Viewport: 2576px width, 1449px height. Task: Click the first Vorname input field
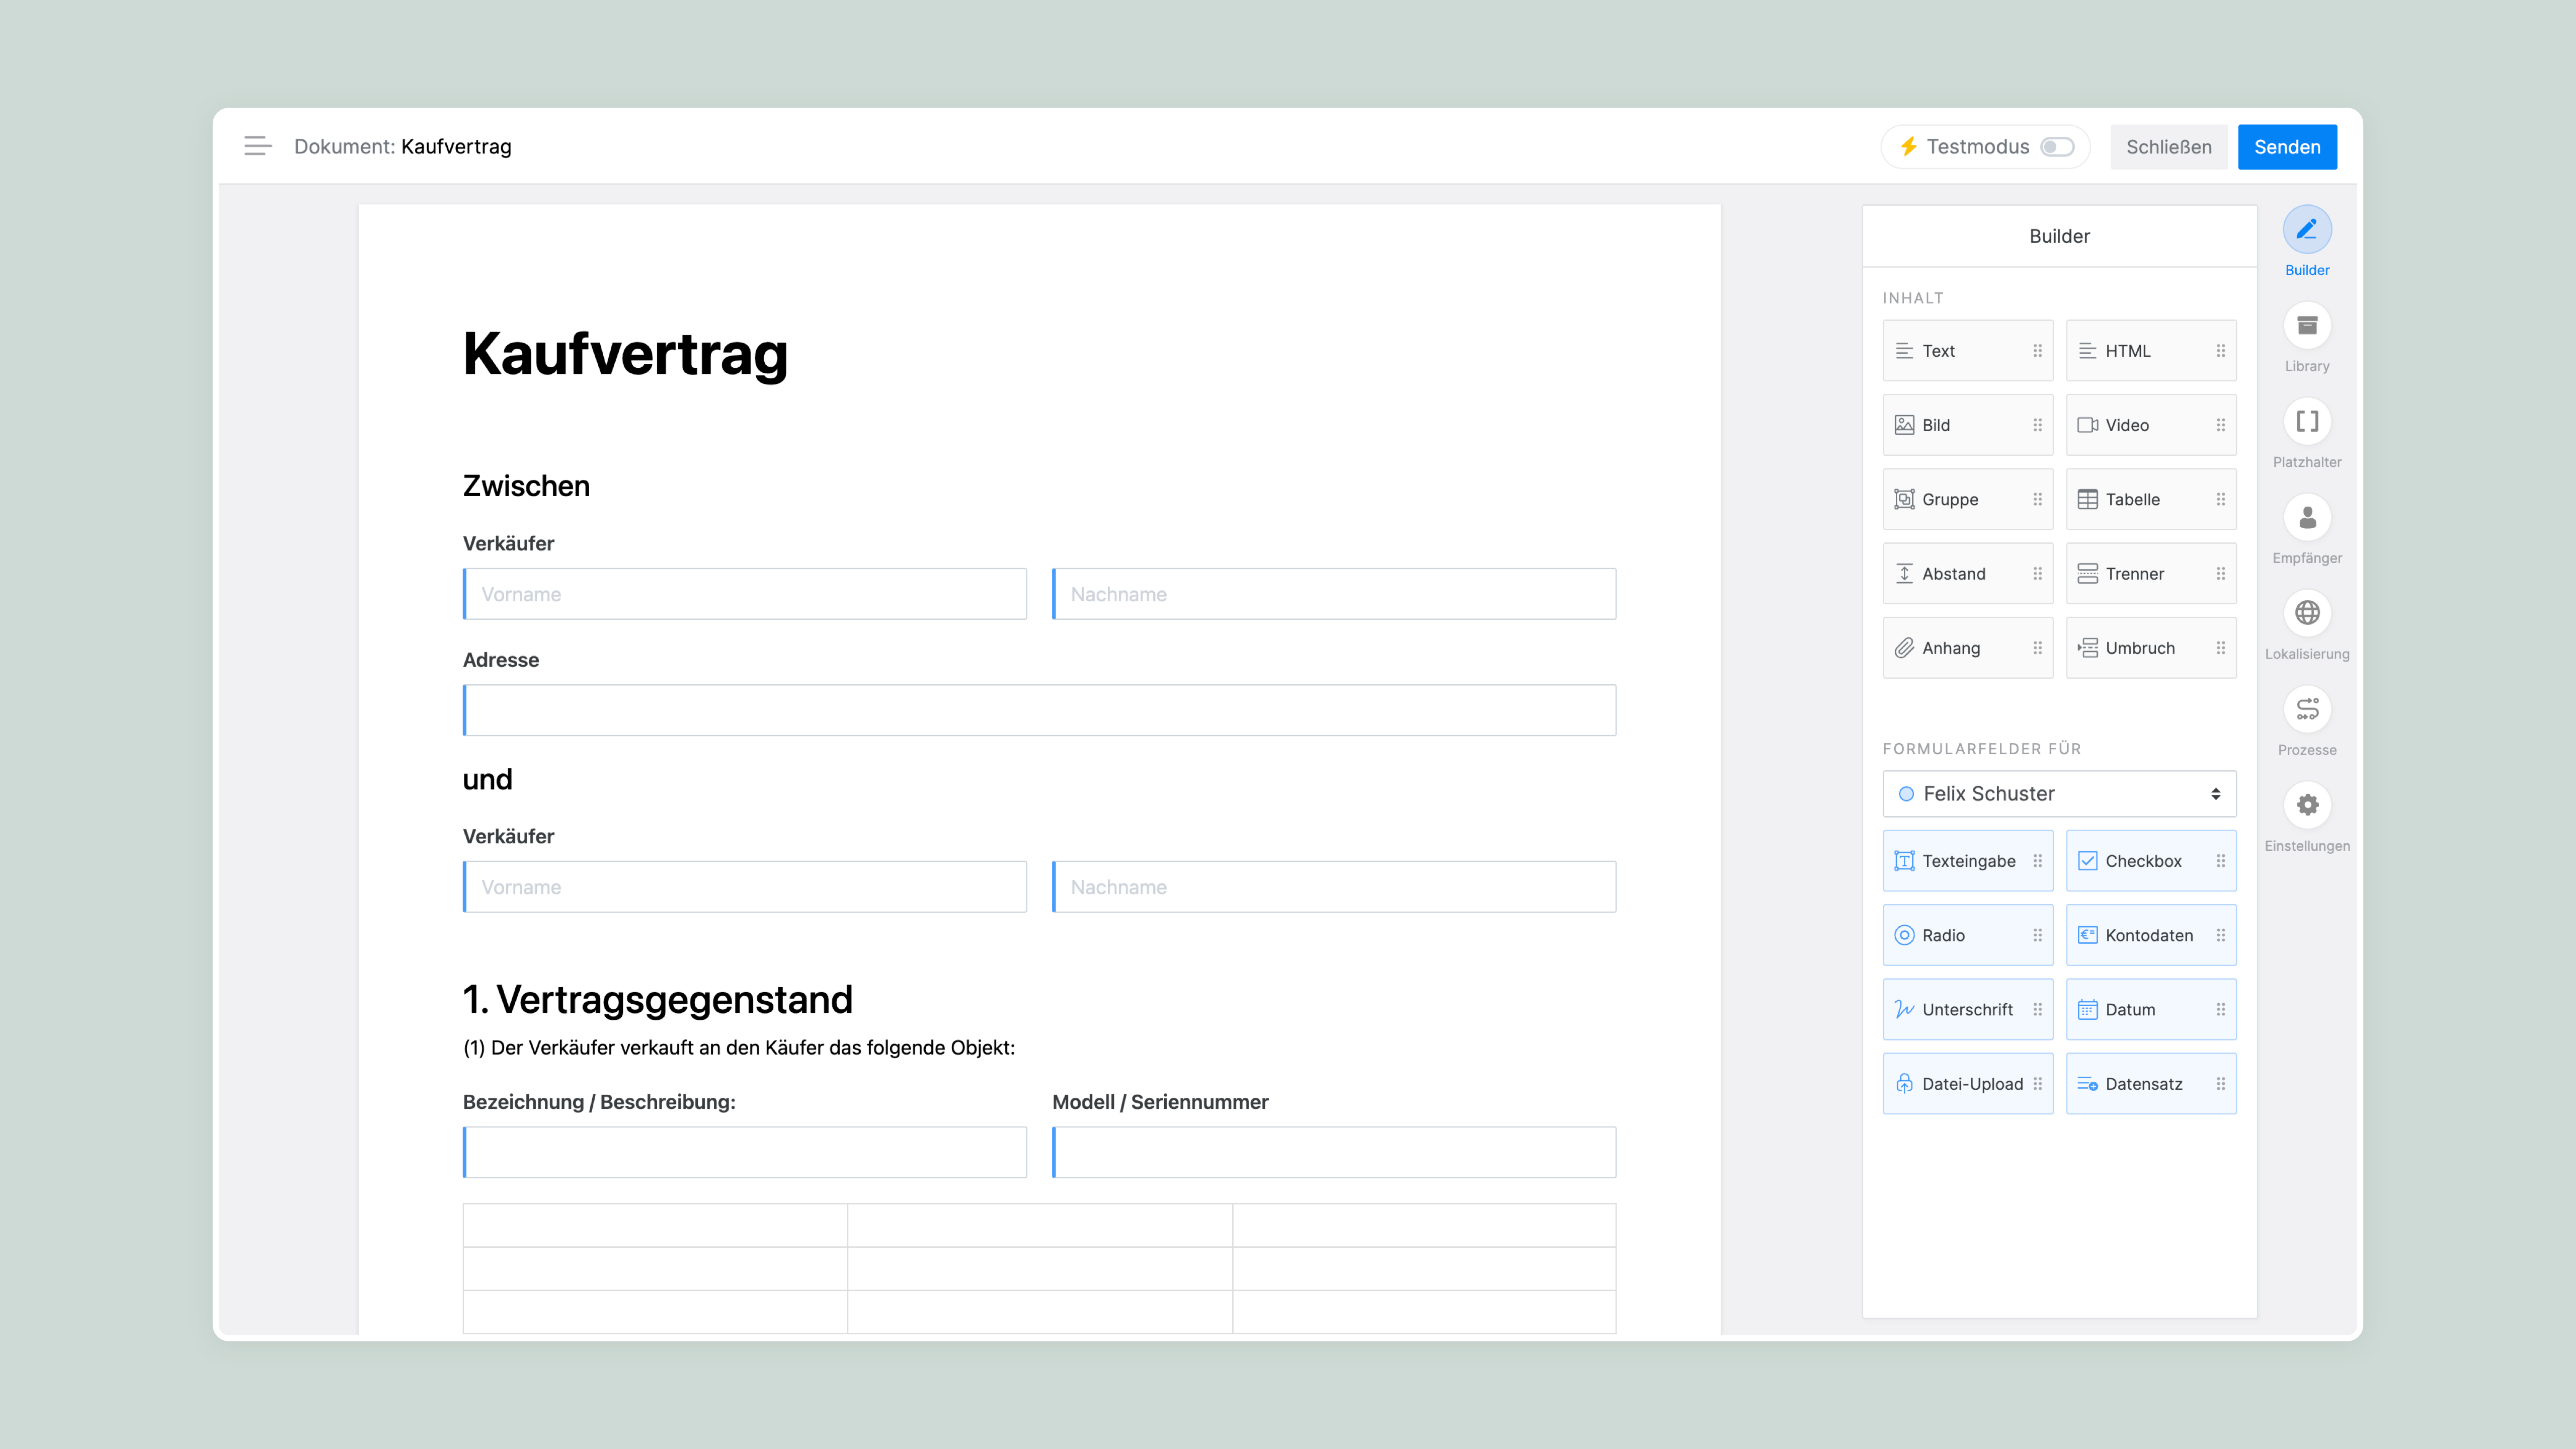(746, 594)
